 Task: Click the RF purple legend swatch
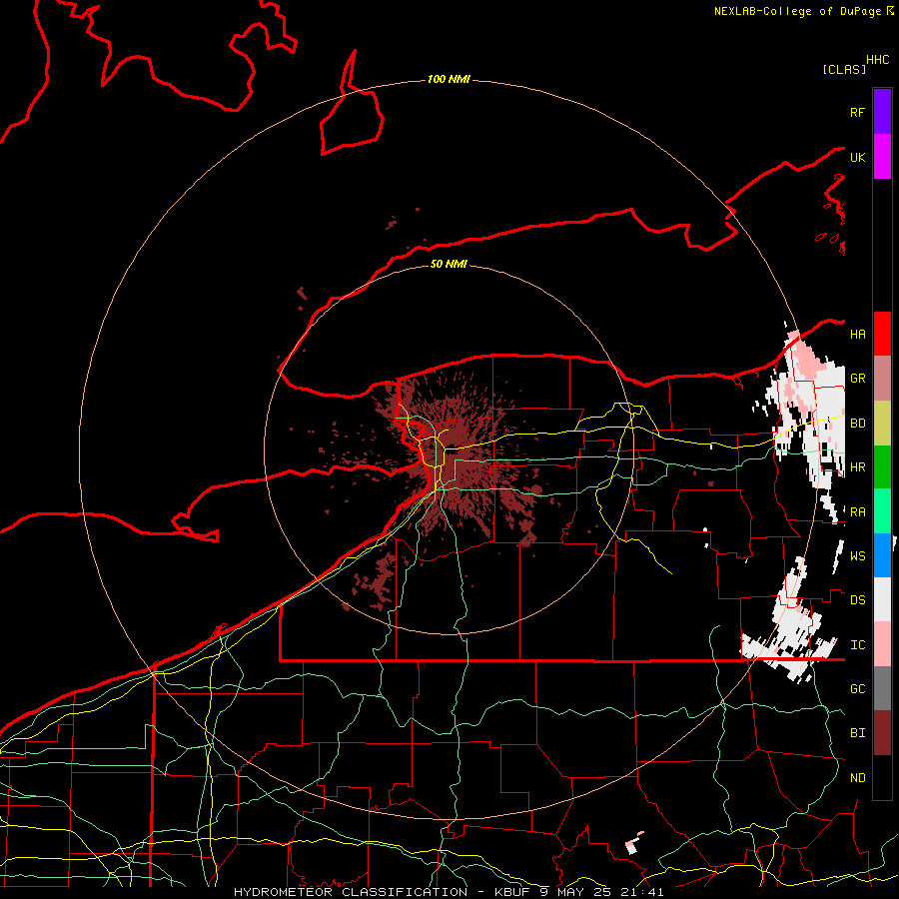coord(882,112)
